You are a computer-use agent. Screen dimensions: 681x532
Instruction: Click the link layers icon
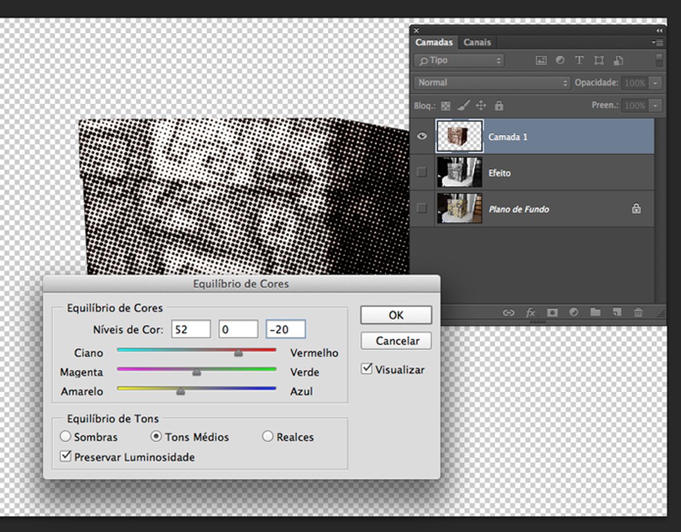pyautogui.click(x=509, y=313)
